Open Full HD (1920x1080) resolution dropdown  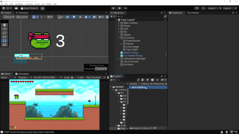[x=47, y=77]
